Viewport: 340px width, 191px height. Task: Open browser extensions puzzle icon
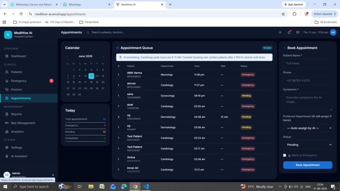[294, 14]
